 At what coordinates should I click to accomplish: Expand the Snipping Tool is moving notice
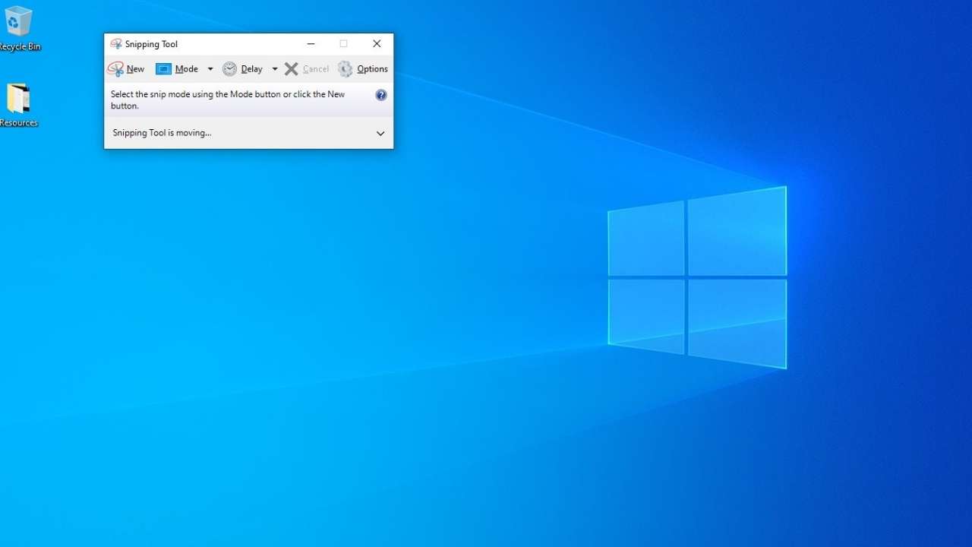380,133
